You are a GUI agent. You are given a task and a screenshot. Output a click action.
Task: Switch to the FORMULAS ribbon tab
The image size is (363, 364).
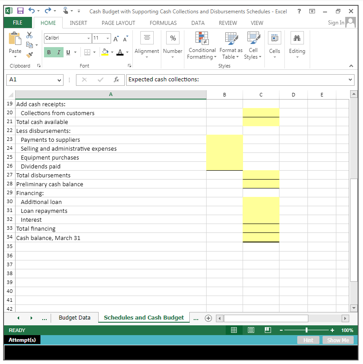pos(163,23)
